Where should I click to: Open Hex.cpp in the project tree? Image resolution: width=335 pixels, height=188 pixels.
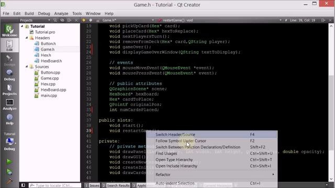48,84
